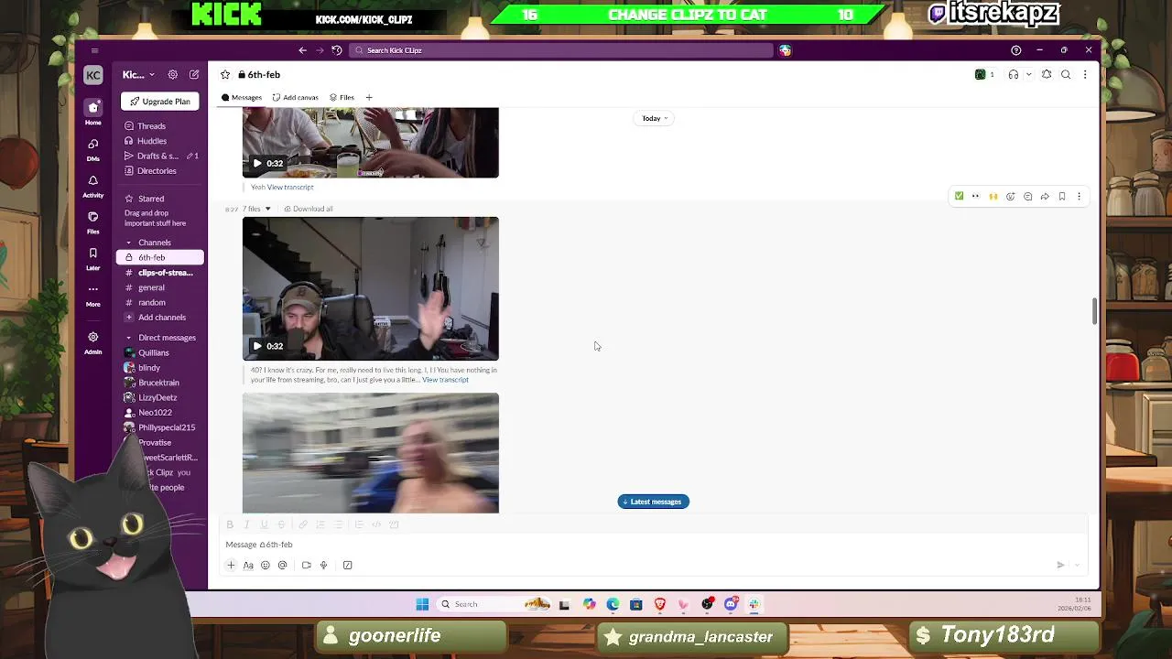Screen dimensions: 1172x659
Task: Open workspace name dropdown
Action: [x=138, y=75]
